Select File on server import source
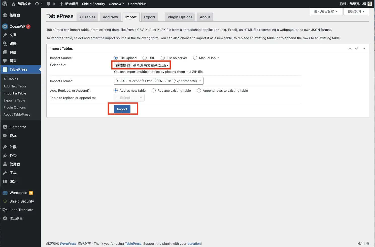 [163, 58]
